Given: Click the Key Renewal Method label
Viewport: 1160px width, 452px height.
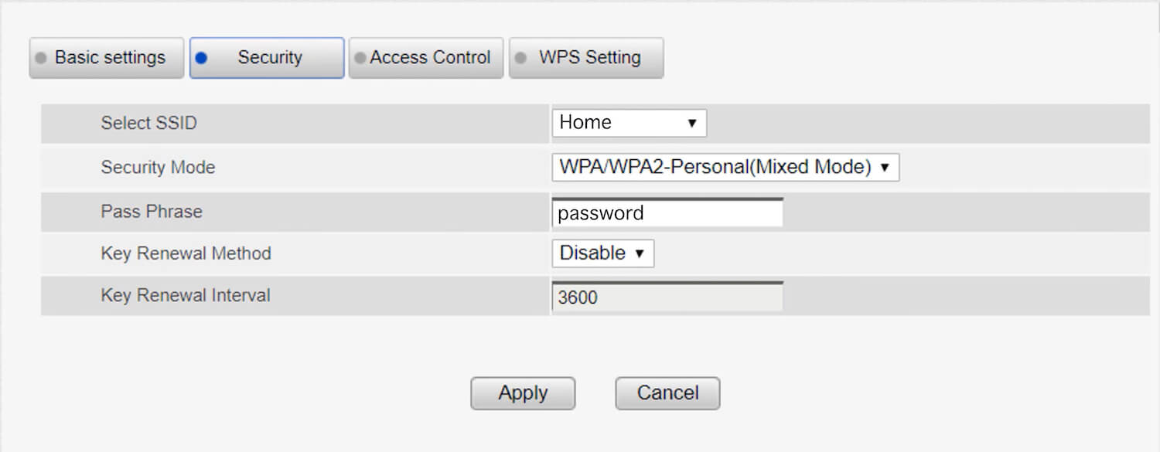Looking at the screenshot, I should pos(186,253).
